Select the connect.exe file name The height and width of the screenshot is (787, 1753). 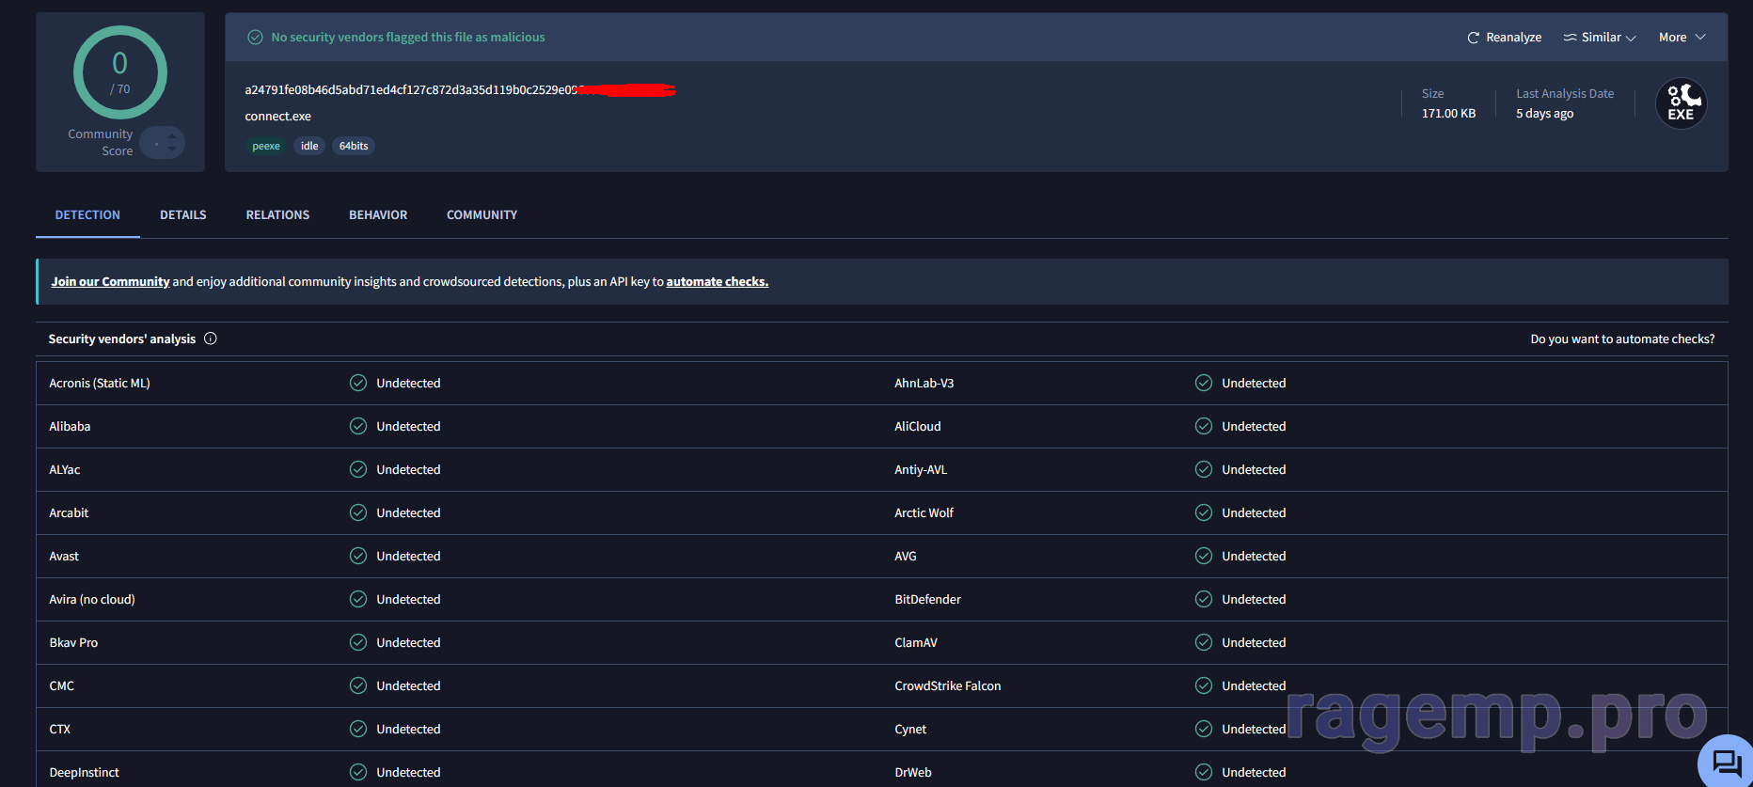278,117
